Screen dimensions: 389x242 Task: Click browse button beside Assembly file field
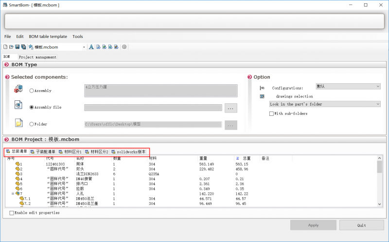(x=230, y=108)
